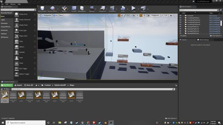Screen dimensions: 223x125
Task: Toggle visibility eye for DamagePlatform4
Action: click(x=180, y=31)
